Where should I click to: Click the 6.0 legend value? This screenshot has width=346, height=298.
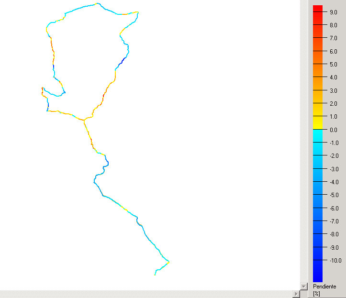(x=334, y=51)
